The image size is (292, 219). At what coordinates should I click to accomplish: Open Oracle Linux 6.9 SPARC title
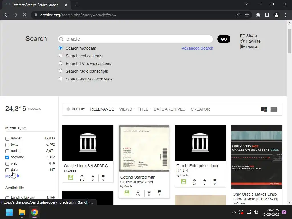pos(86,166)
